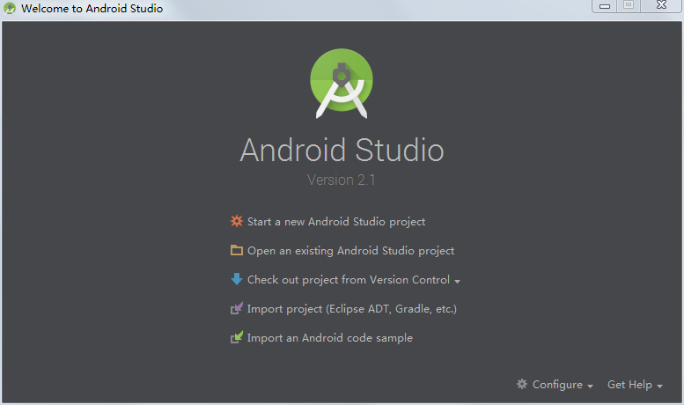Expand the Get Help dropdown arrow
The width and height of the screenshot is (684, 405).
tap(659, 387)
